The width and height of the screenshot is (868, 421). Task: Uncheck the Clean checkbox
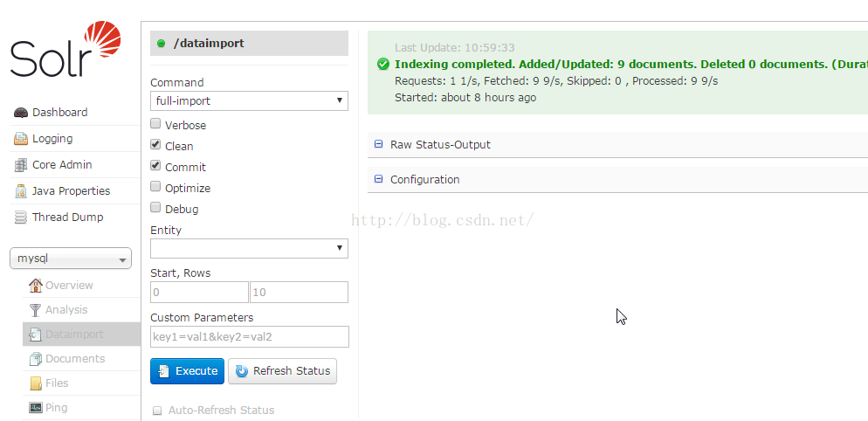(x=155, y=145)
